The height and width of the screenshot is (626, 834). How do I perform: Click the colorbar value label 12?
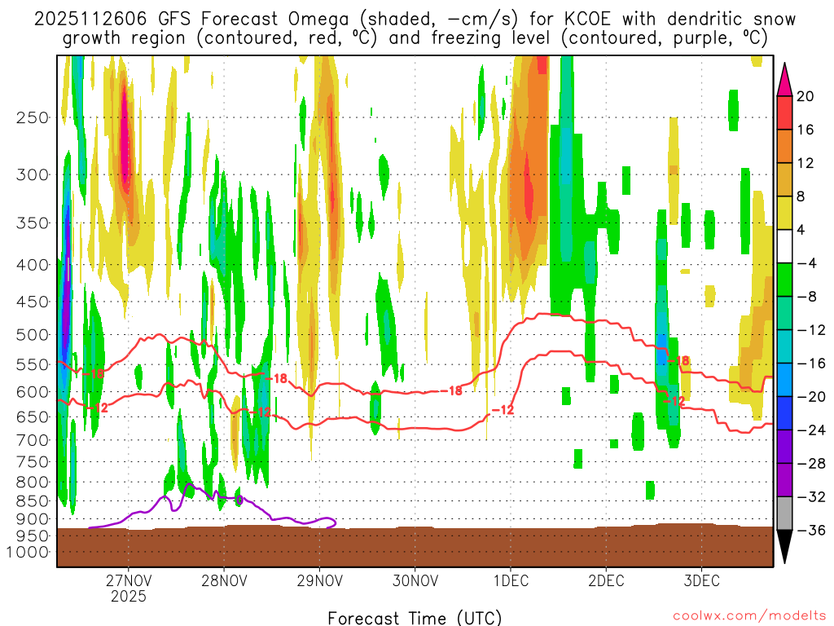tap(805, 163)
